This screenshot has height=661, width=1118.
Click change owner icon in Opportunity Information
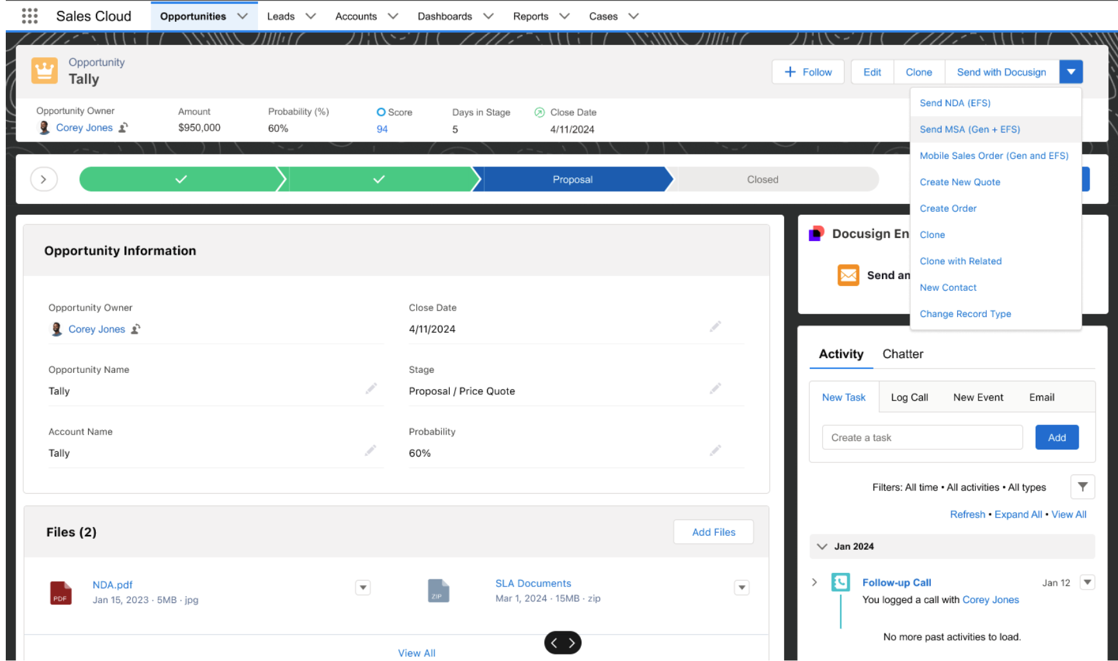[x=136, y=329]
